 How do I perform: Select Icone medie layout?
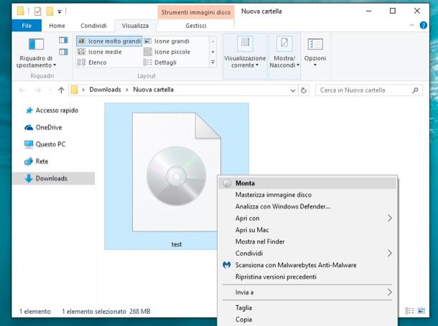[99, 52]
